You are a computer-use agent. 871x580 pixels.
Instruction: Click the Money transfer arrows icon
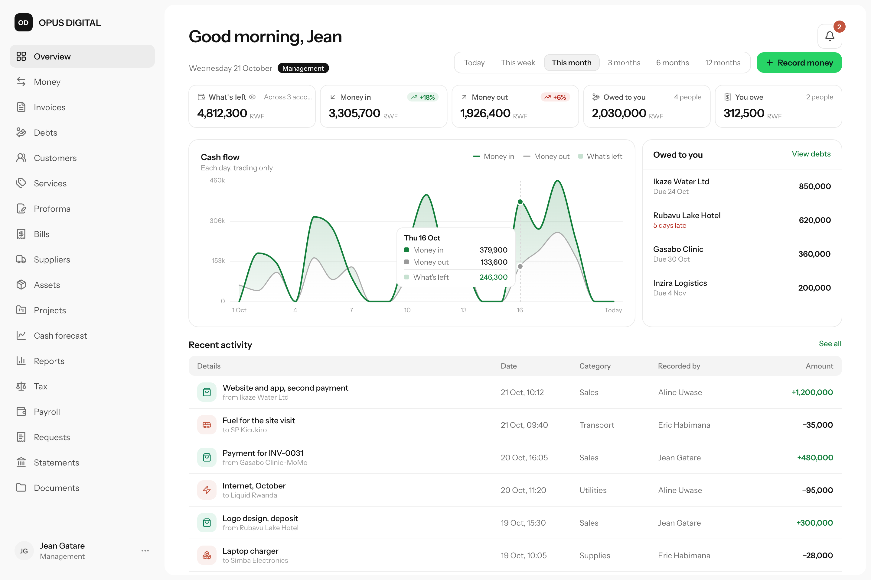click(21, 82)
